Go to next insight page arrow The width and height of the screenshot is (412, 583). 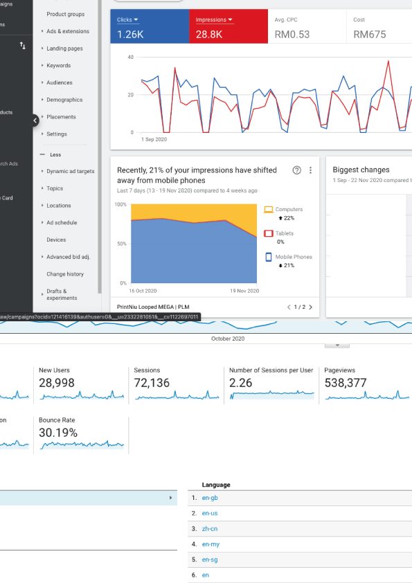(310, 307)
